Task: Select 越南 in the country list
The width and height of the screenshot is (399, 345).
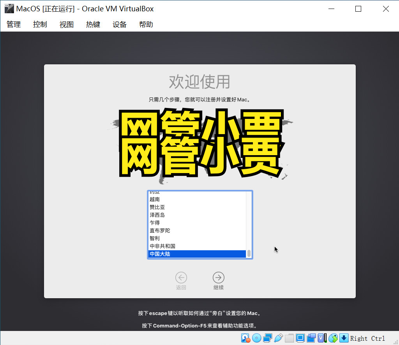Action: point(197,199)
